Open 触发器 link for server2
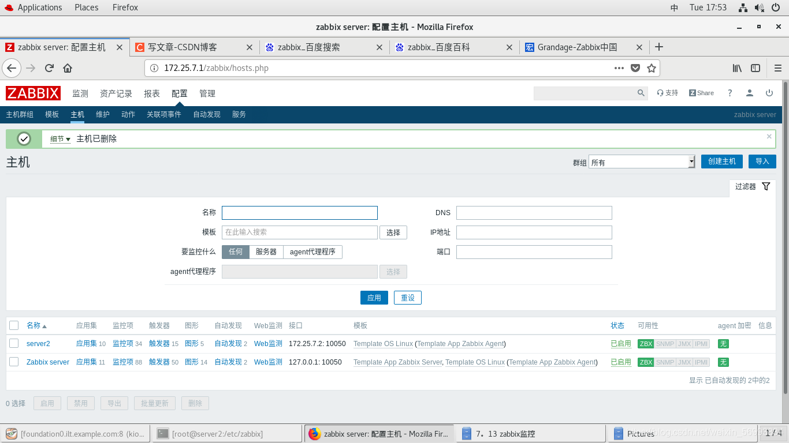The width and height of the screenshot is (789, 443). (159, 344)
